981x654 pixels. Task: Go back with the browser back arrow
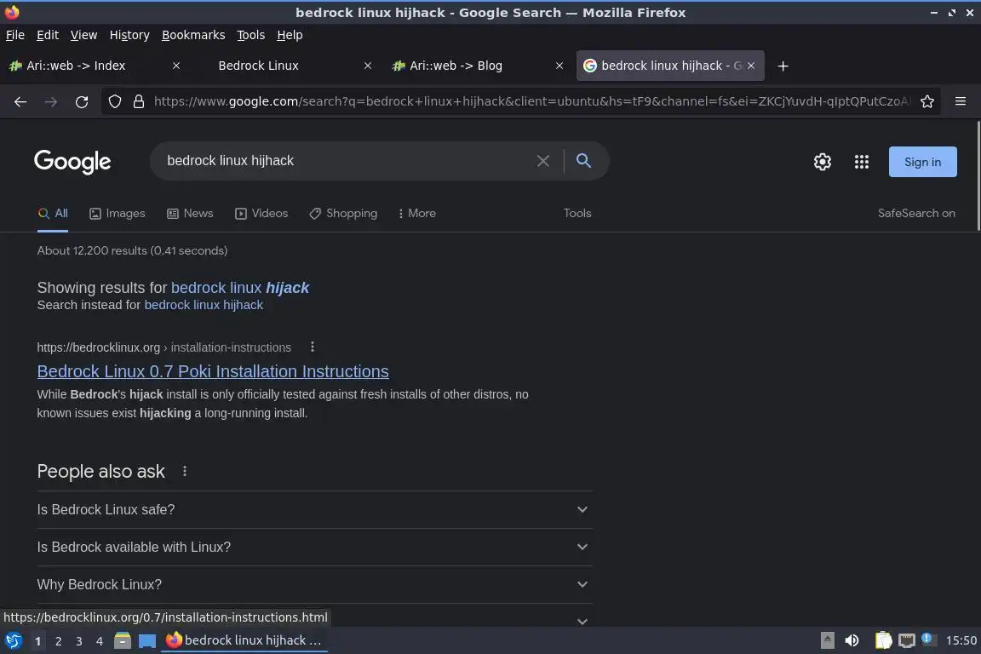20,102
